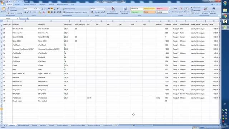Open the font size dropdown

tap(40, 9)
